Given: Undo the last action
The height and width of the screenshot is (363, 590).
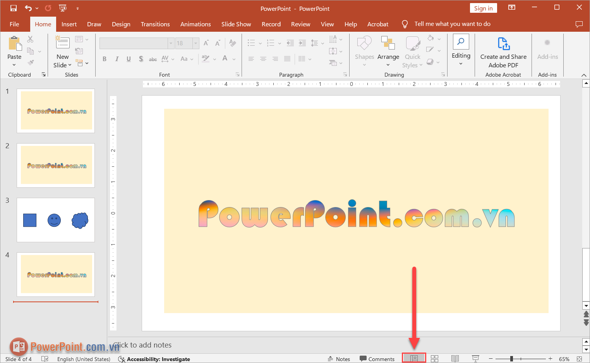Looking at the screenshot, I should point(28,8).
